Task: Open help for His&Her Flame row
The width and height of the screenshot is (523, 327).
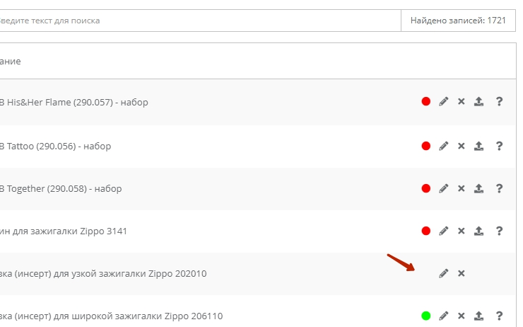Action: [x=499, y=102]
